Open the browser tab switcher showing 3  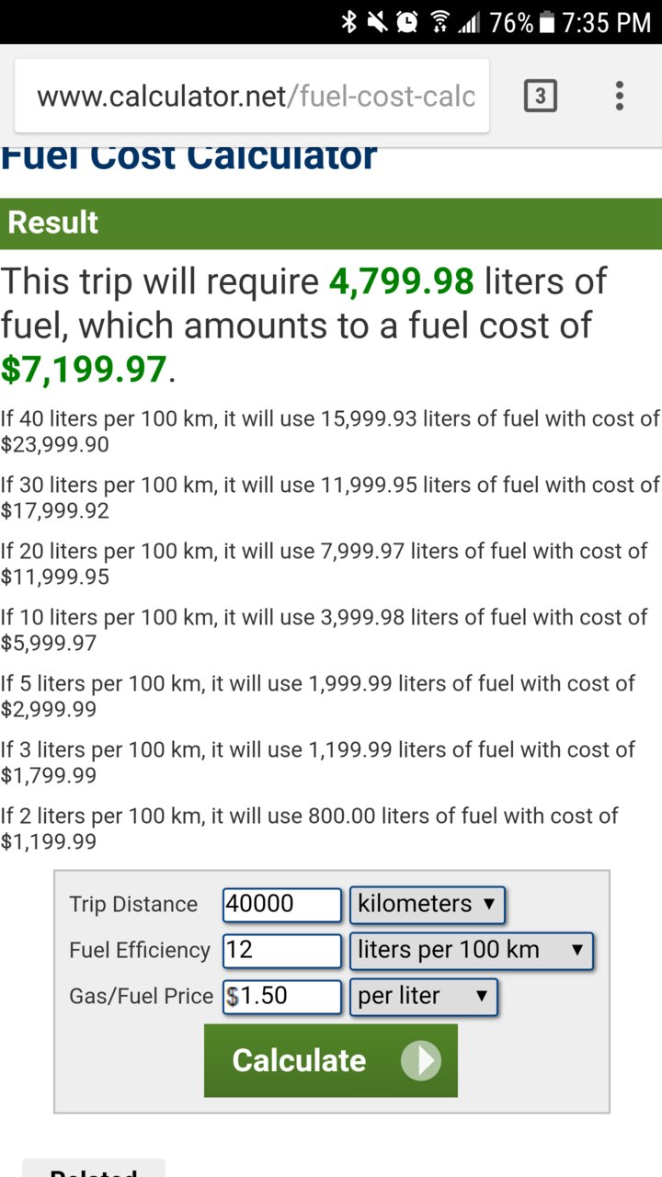(540, 96)
